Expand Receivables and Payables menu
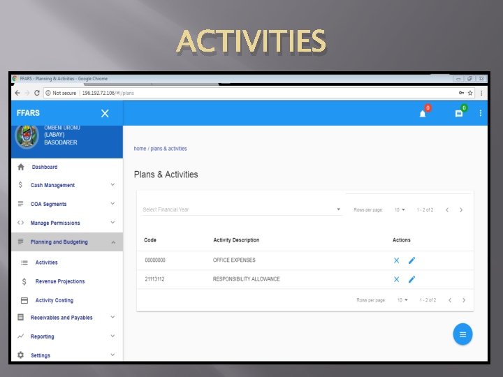Viewport: 503px width, 377px height. tap(112, 317)
